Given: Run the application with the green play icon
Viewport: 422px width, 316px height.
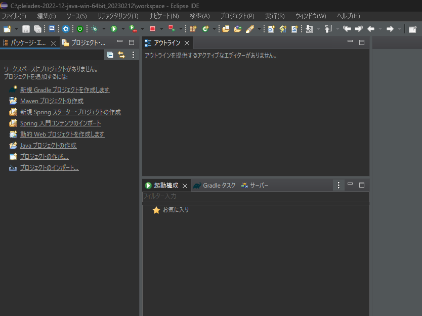Looking at the screenshot, I should coord(113,29).
